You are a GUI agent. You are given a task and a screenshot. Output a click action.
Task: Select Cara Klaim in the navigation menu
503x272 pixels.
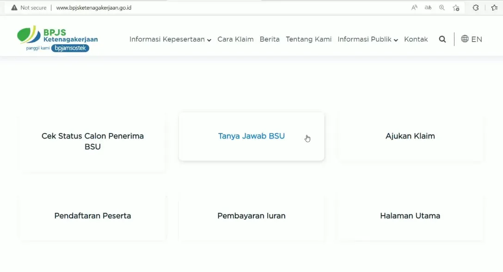[235, 39]
